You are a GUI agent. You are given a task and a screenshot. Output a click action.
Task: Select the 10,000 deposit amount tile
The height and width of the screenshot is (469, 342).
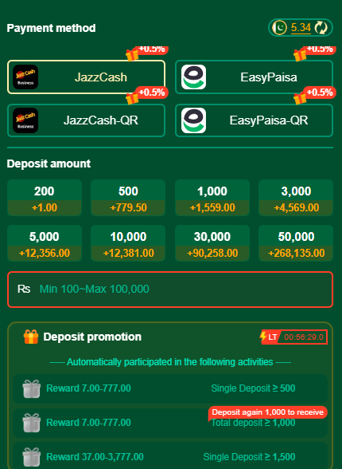click(x=128, y=243)
